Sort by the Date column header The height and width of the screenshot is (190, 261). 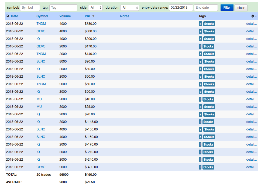(15, 16)
